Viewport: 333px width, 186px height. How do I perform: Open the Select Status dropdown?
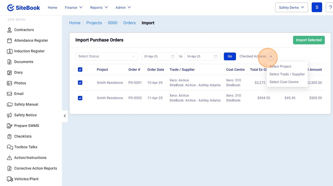click(107, 57)
